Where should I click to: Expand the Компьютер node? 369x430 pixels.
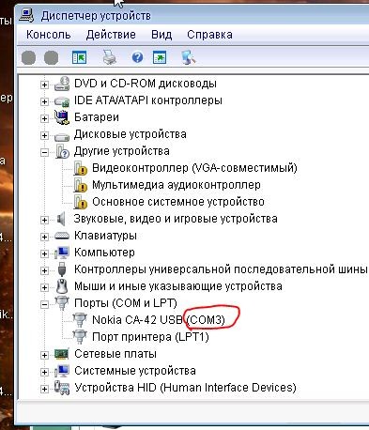pos(44,253)
